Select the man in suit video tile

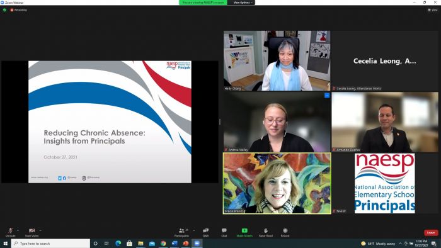[x=385, y=122]
